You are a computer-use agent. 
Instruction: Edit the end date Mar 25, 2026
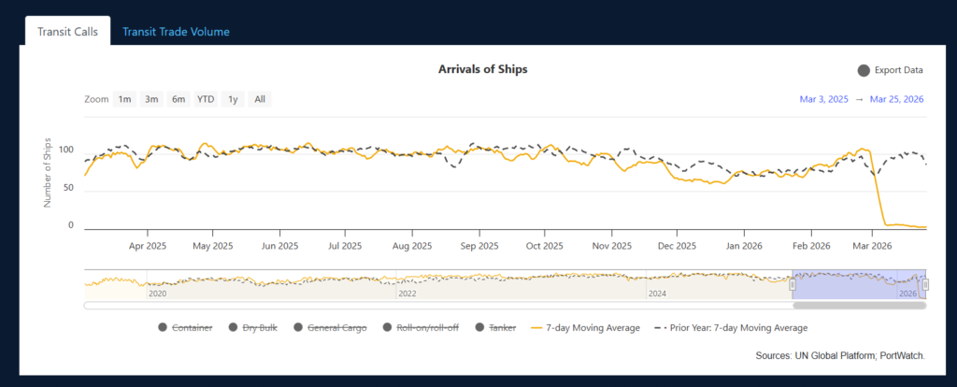click(x=896, y=99)
